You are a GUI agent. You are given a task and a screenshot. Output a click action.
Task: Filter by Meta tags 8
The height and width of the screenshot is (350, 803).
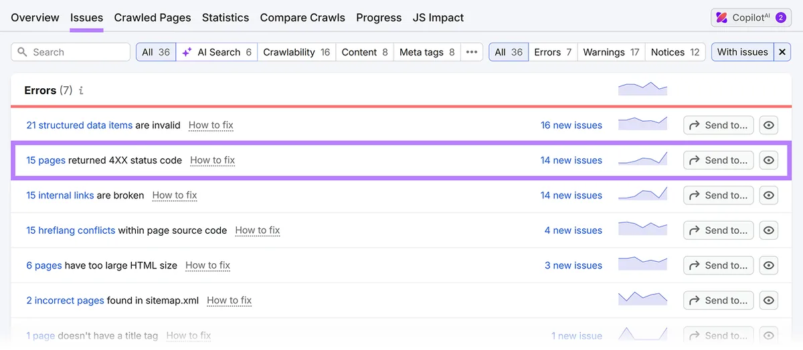(427, 52)
